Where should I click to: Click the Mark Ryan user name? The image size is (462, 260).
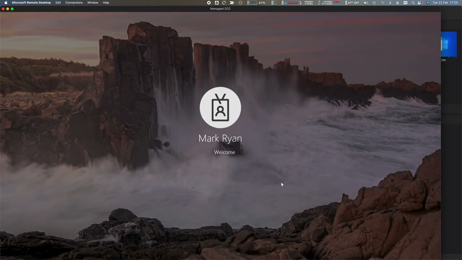point(220,138)
